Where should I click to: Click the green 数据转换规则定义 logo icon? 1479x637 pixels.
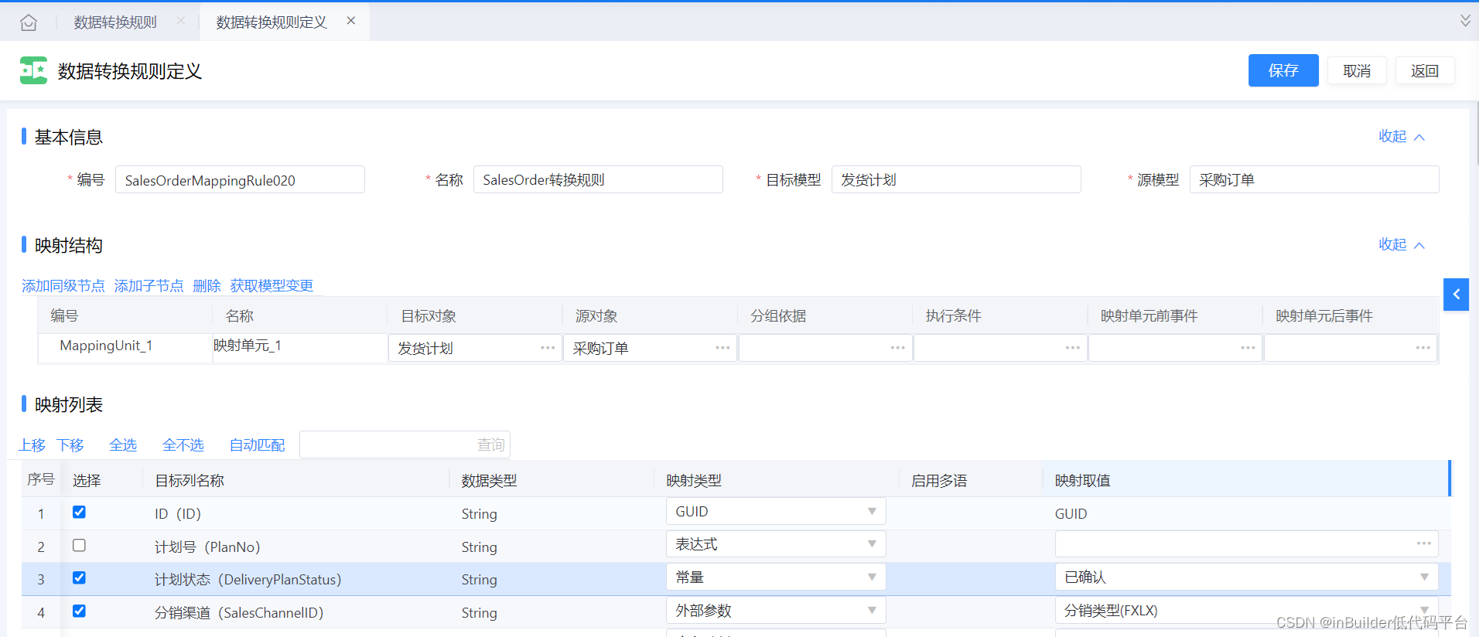[x=33, y=70]
